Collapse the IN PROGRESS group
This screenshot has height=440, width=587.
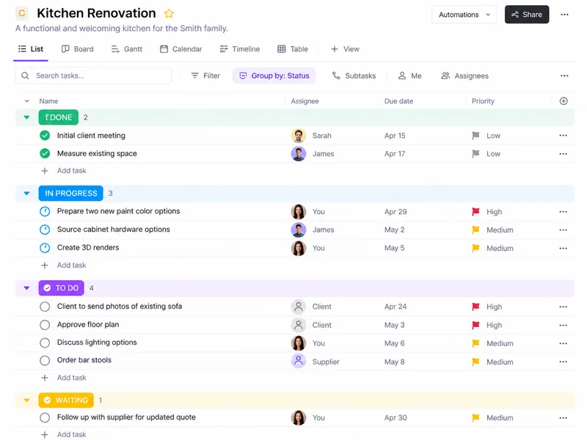point(26,194)
